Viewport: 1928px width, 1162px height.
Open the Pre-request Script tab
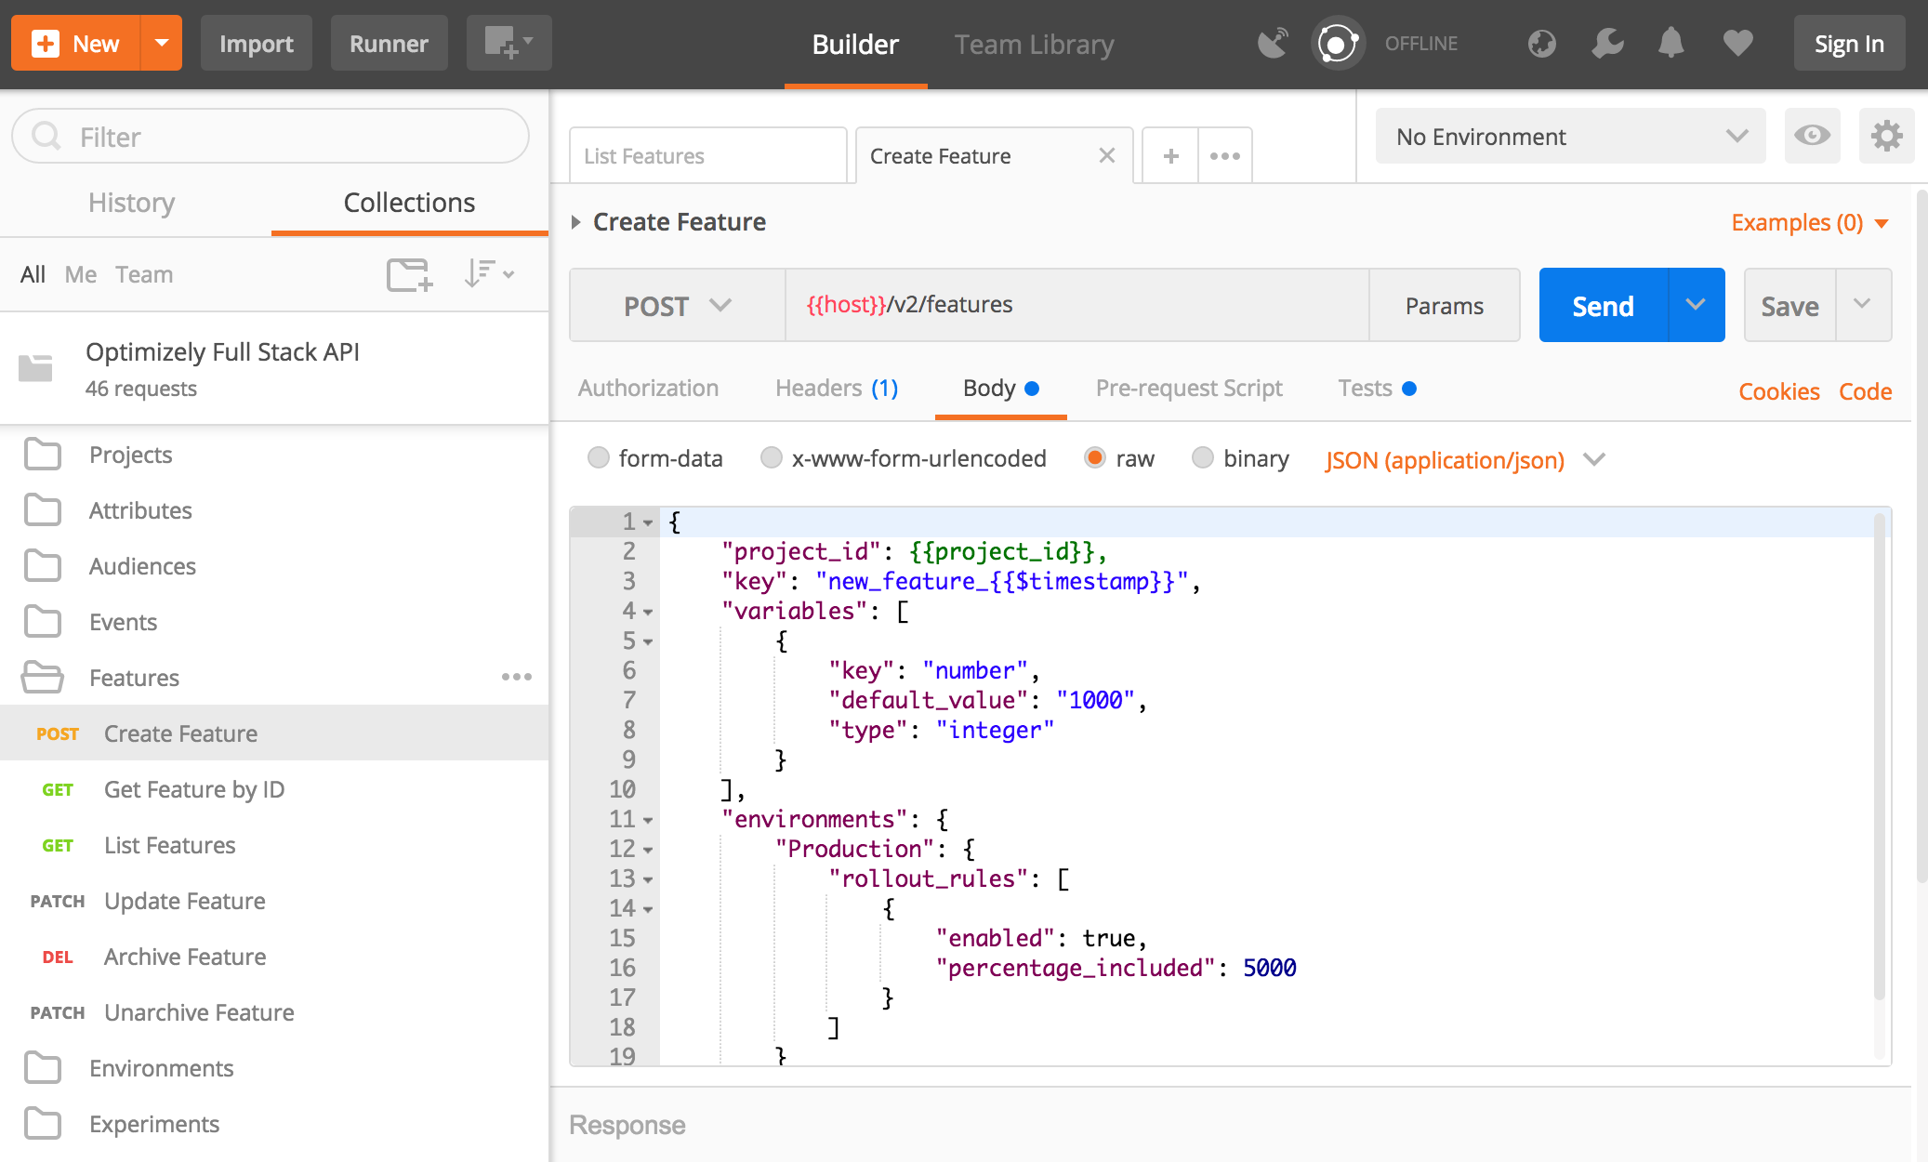1189,389
